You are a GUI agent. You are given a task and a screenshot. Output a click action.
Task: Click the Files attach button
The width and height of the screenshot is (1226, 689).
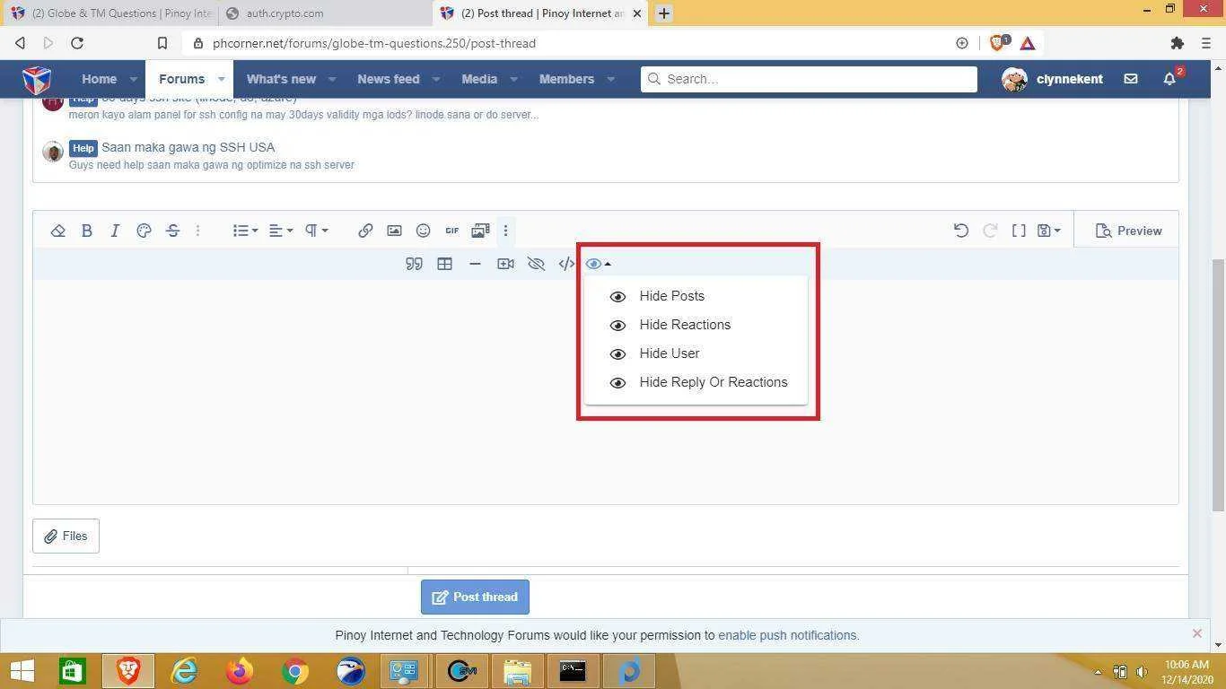(x=66, y=536)
